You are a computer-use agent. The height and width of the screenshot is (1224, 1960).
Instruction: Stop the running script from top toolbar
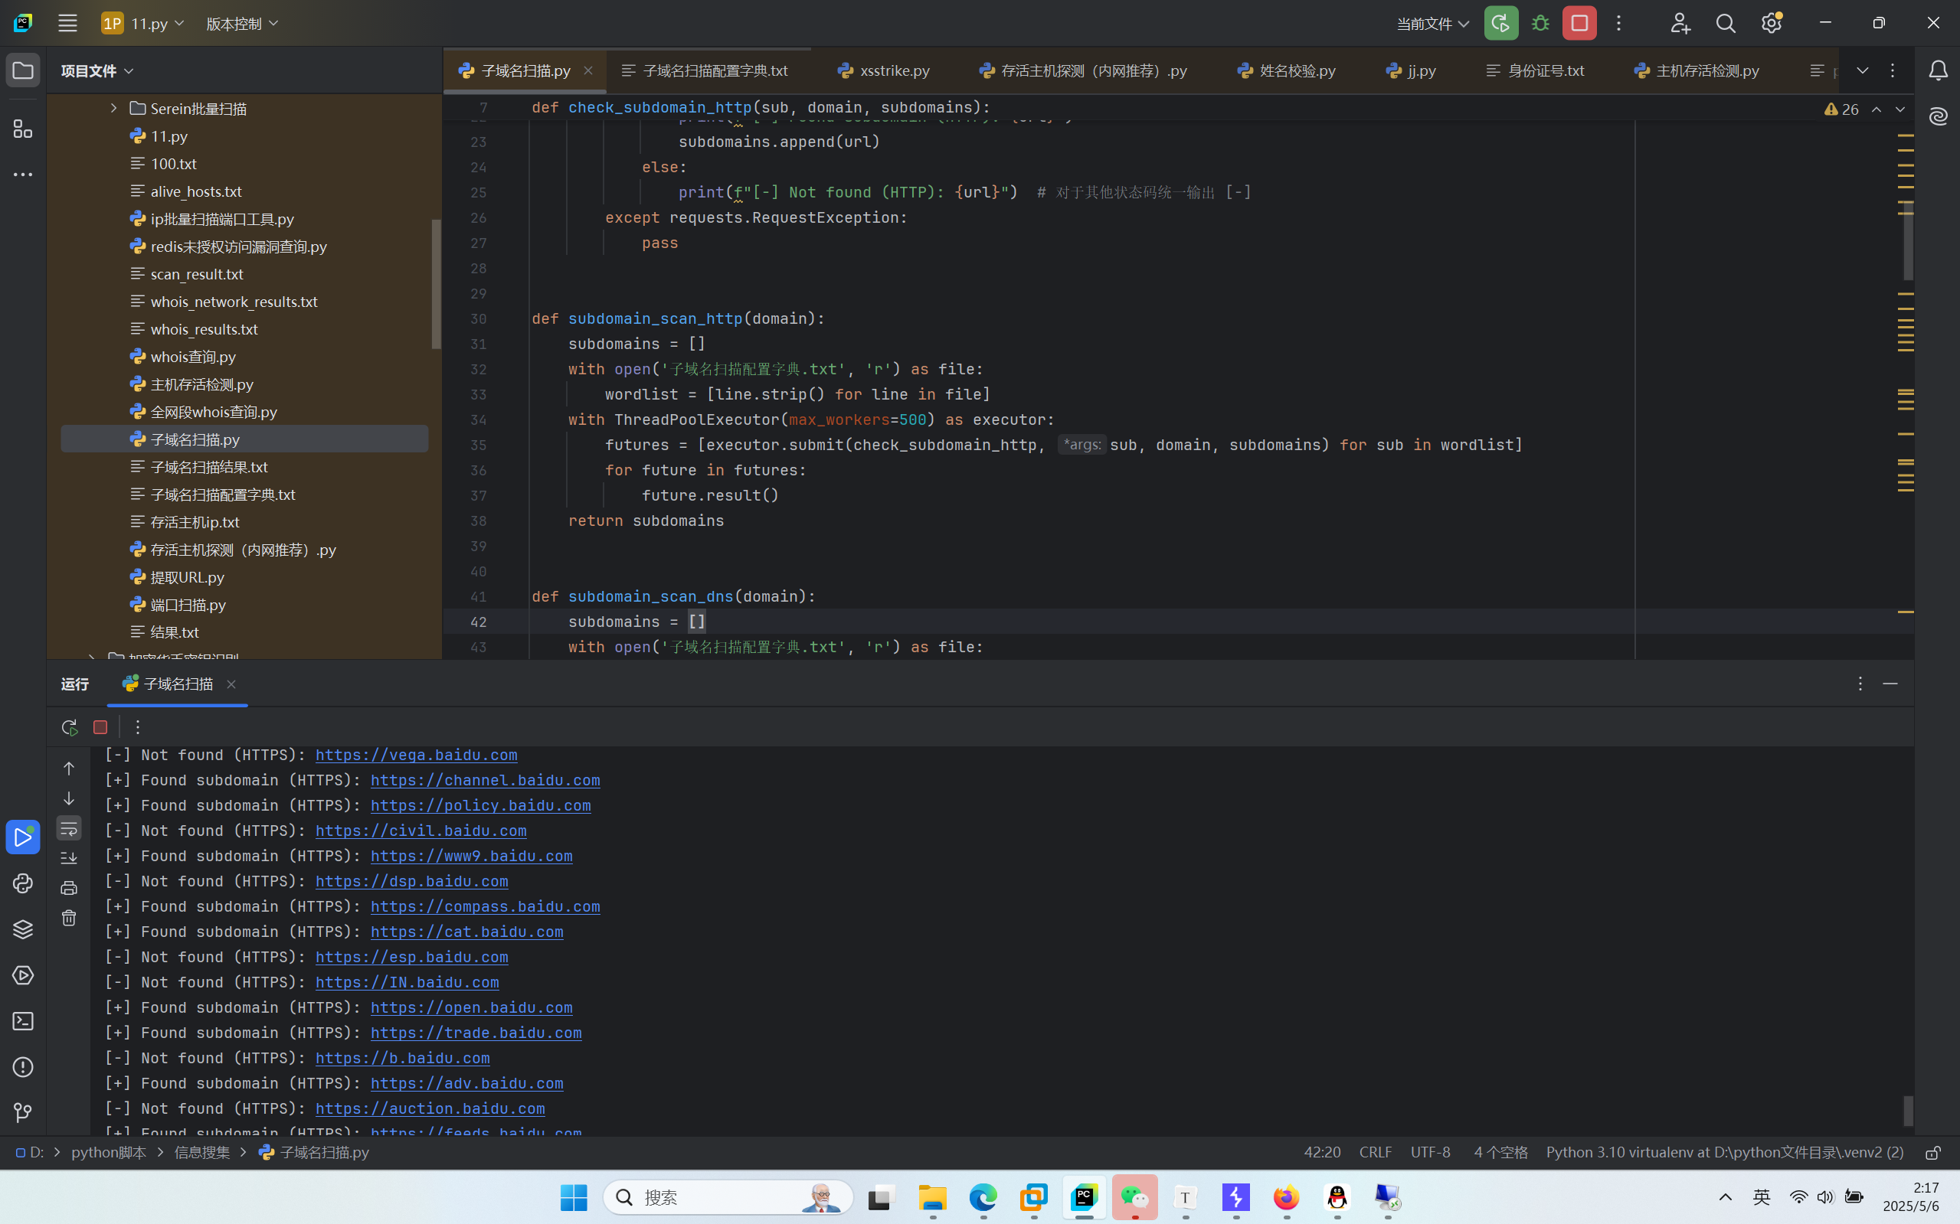(x=1579, y=24)
